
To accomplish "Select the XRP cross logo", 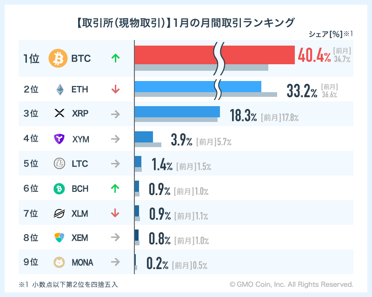I will [60, 114].
